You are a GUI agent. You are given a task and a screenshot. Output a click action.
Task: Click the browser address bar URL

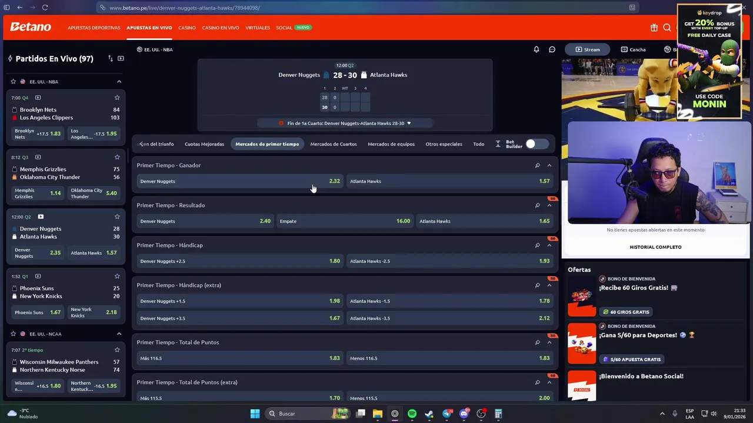tap(185, 8)
